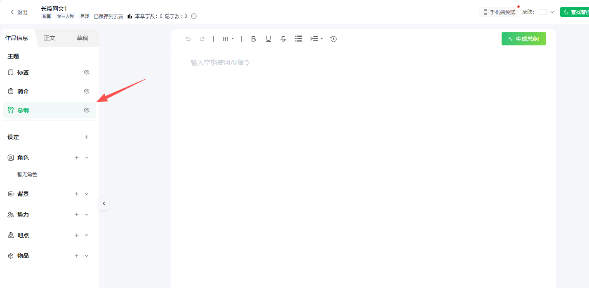
Task: Collapse the 角色 section chevron
Action: pyautogui.click(x=87, y=158)
